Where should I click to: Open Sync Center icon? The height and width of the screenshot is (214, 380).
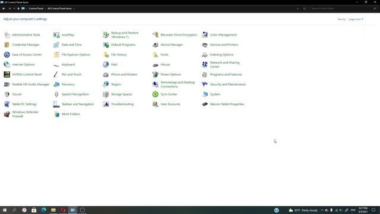156,95
